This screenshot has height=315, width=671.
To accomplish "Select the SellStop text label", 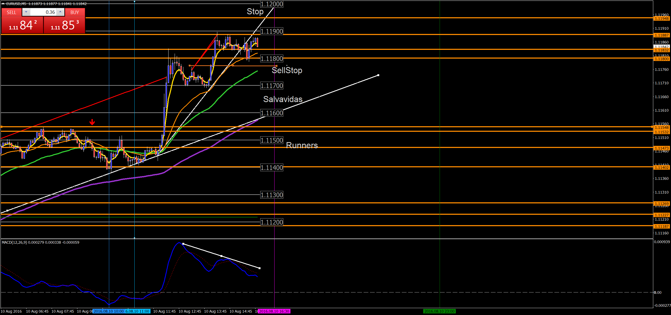I will pos(287,70).
